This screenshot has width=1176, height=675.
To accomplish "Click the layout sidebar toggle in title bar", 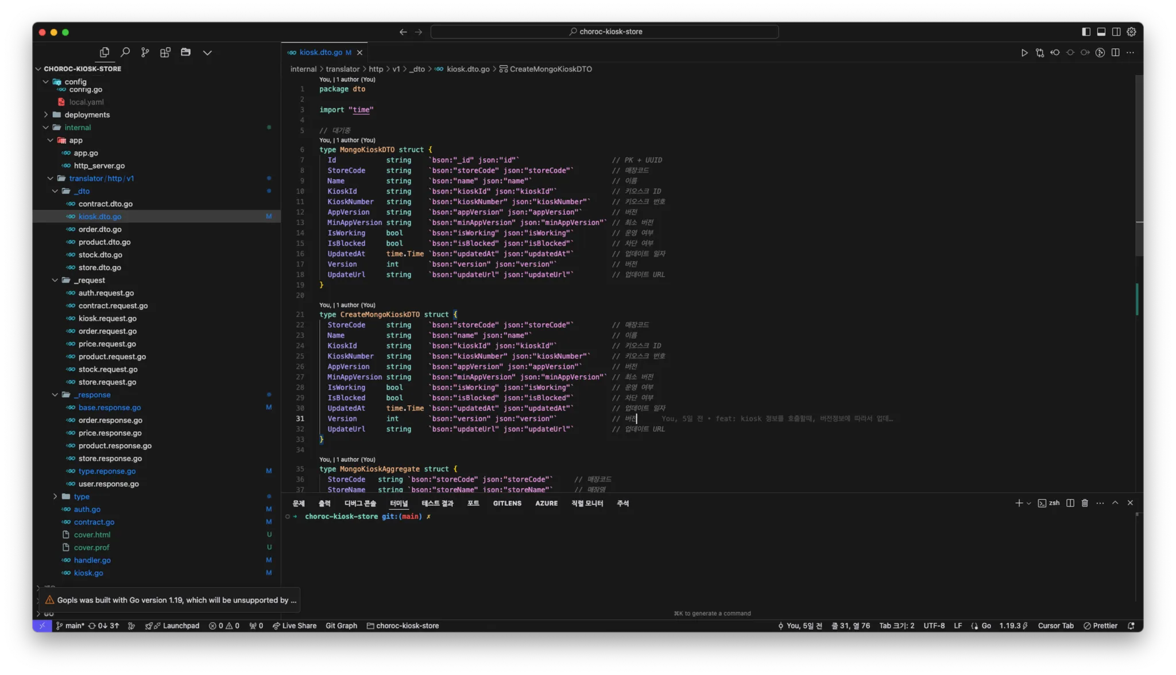I will click(1086, 32).
